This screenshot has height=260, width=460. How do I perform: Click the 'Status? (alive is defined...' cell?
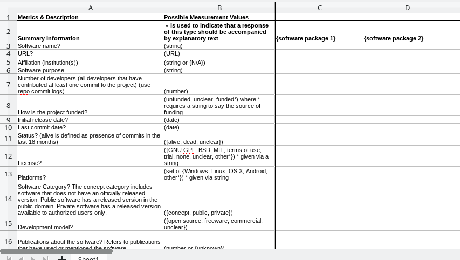pos(90,139)
